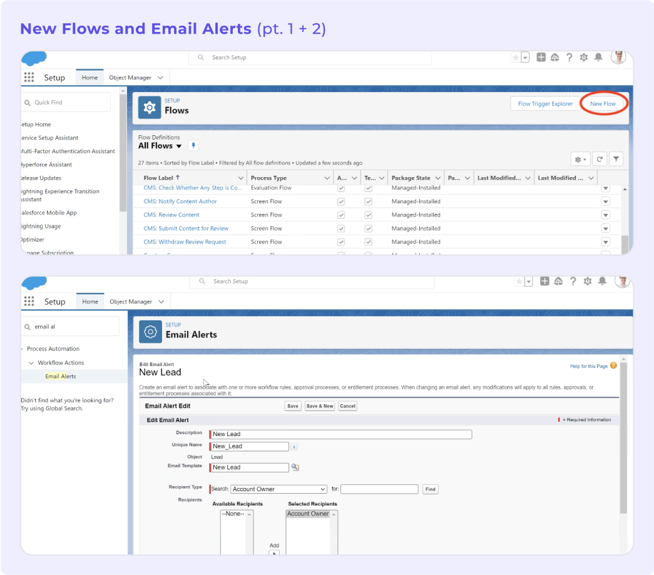Click the help question mark above Flows
This screenshot has width=654, height=575.
(569, 57)
